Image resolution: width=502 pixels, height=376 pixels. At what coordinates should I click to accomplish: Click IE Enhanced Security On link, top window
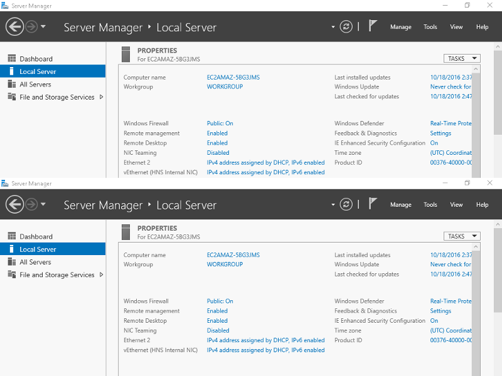[434, 143]
